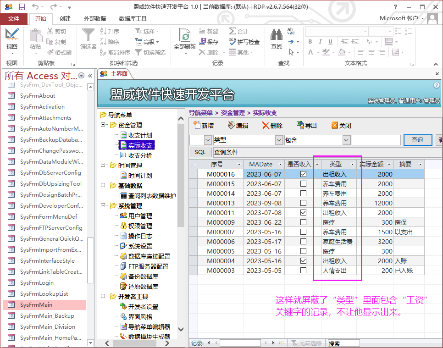Open the 视图 view switcher icon
This screenshot has height=348, width=443.
coord(11,34)
